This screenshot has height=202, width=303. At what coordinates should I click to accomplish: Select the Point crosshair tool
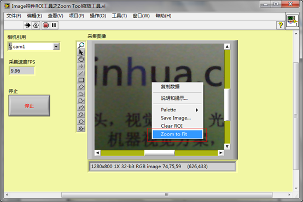coord(81,66)
